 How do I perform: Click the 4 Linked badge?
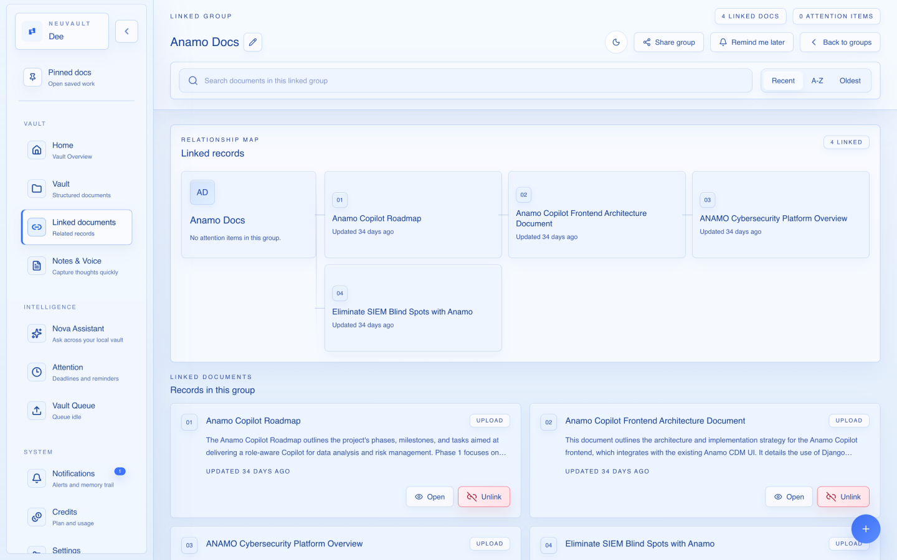[x=846, y=142]
